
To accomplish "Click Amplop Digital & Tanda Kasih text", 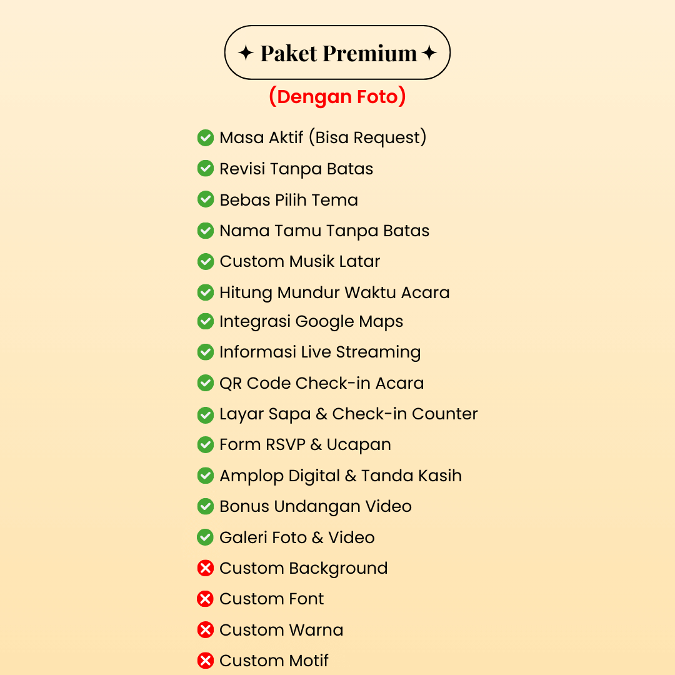I will click(341, 476).
